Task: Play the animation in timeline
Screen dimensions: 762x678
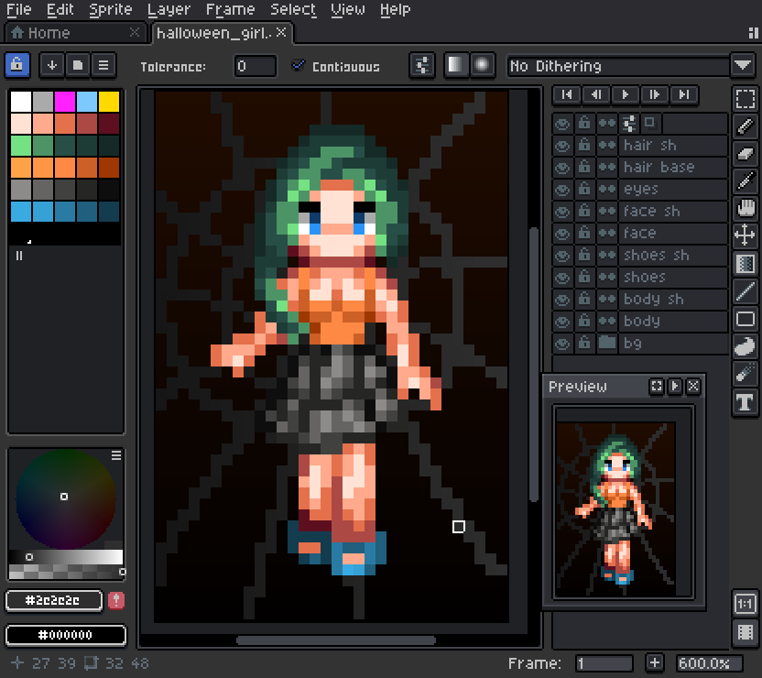Action: pos(626,94)
